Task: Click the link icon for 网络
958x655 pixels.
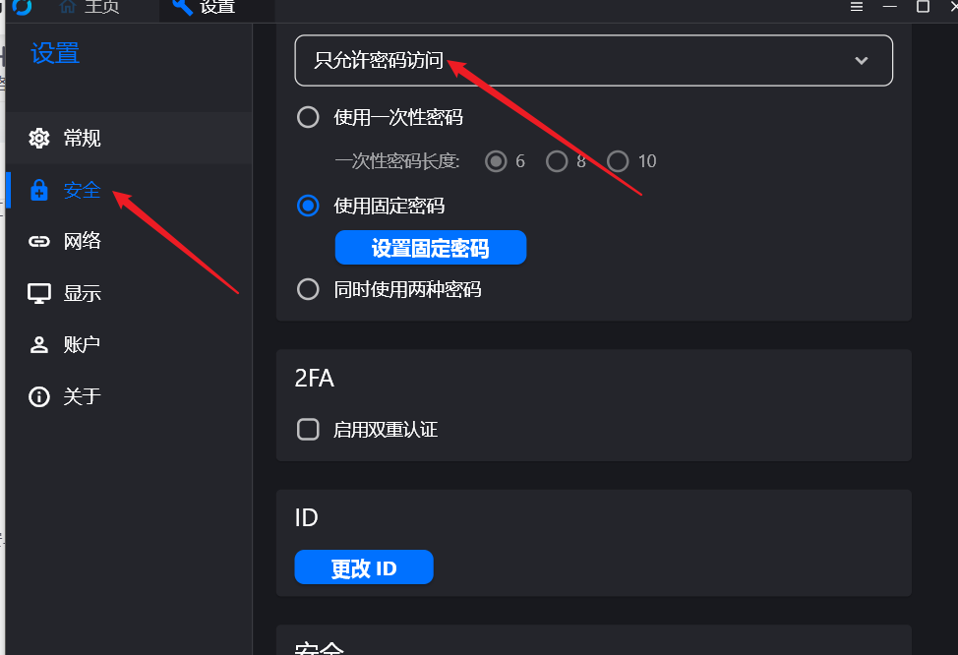Action: pyautogui.click(x=39, y=241)
